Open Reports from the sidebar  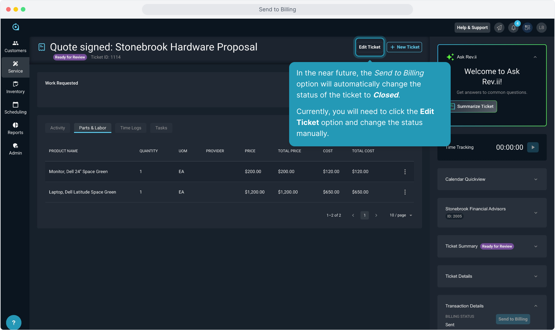[x=15, y=128]
